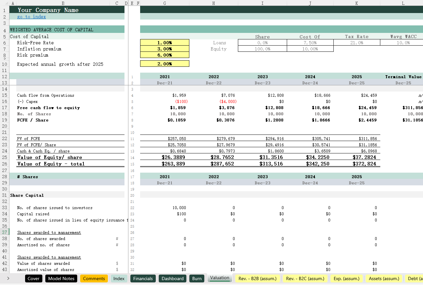Switch to the Dashboard tab
This screenshot has height=285, width=423.
coord(172,278)
